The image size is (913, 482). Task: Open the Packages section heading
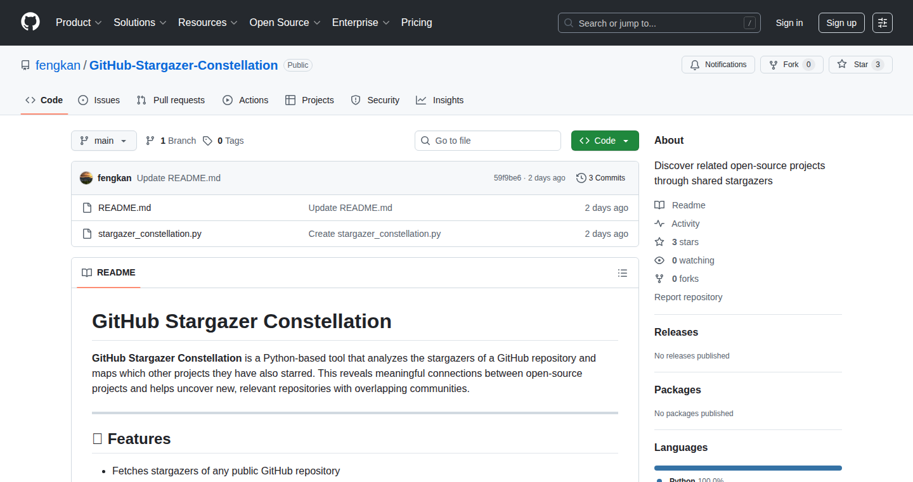(x=678, y=390)
